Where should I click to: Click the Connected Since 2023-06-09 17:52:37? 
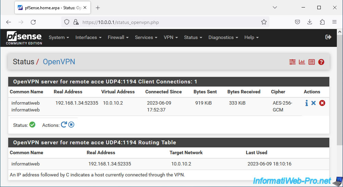pos(159,106)
